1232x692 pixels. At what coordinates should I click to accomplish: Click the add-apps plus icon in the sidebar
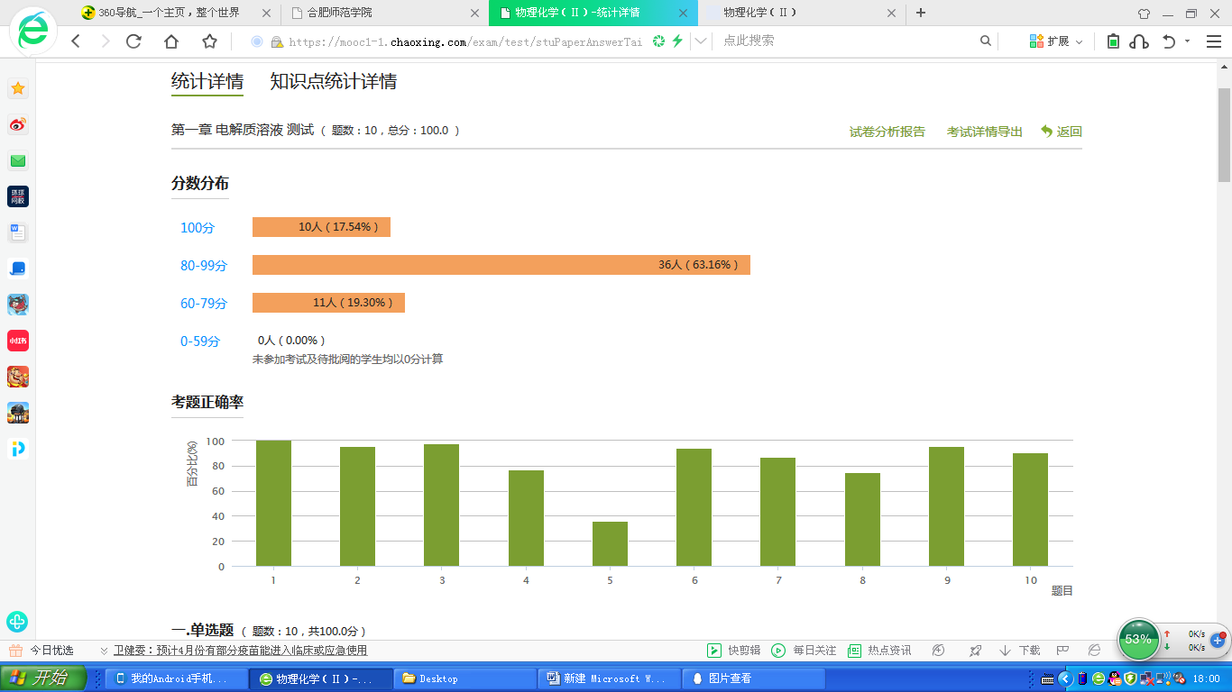[17, 622]
